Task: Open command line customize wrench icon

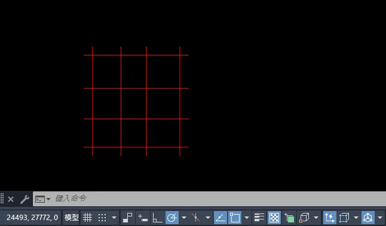Action: pyautogui.click(x=24, y=199)
